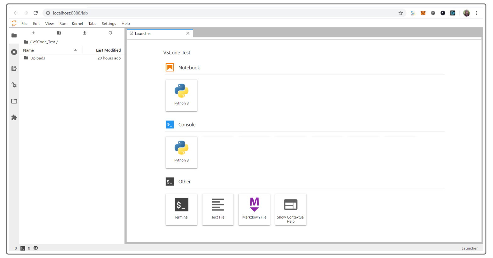
Task: Create a new Markdown File
Action: coord(254,210)
